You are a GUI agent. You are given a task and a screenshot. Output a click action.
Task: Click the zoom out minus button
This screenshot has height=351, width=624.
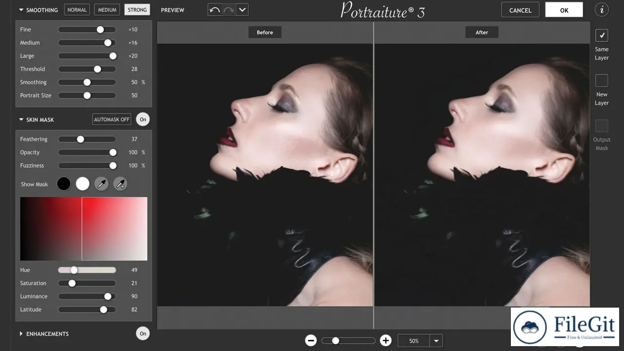click(x=311, y=341)
